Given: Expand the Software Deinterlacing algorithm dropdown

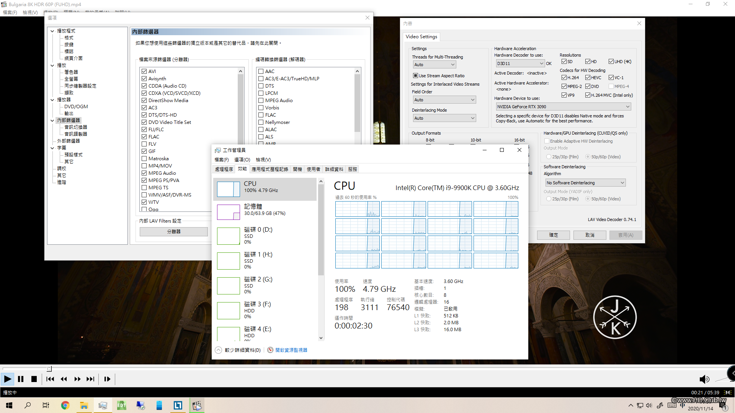Looking at the screenshot, I should [585, 183].
